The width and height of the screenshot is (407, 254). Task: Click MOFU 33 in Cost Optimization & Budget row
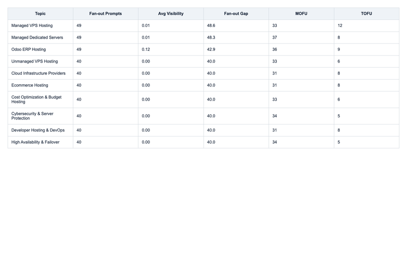[x=275, y=99]
